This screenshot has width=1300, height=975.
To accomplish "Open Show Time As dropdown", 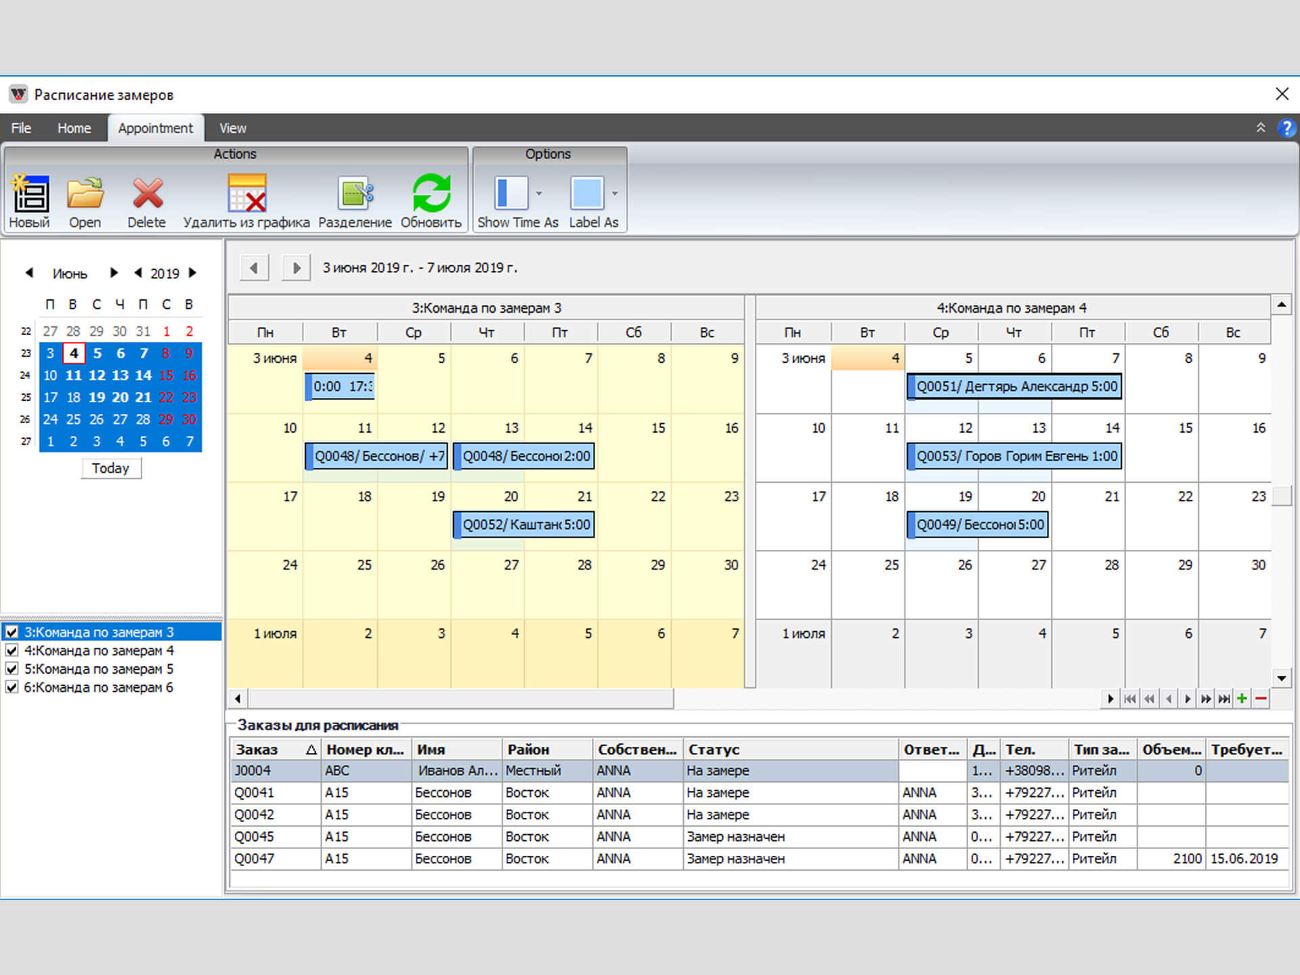I will coord(539,194).
